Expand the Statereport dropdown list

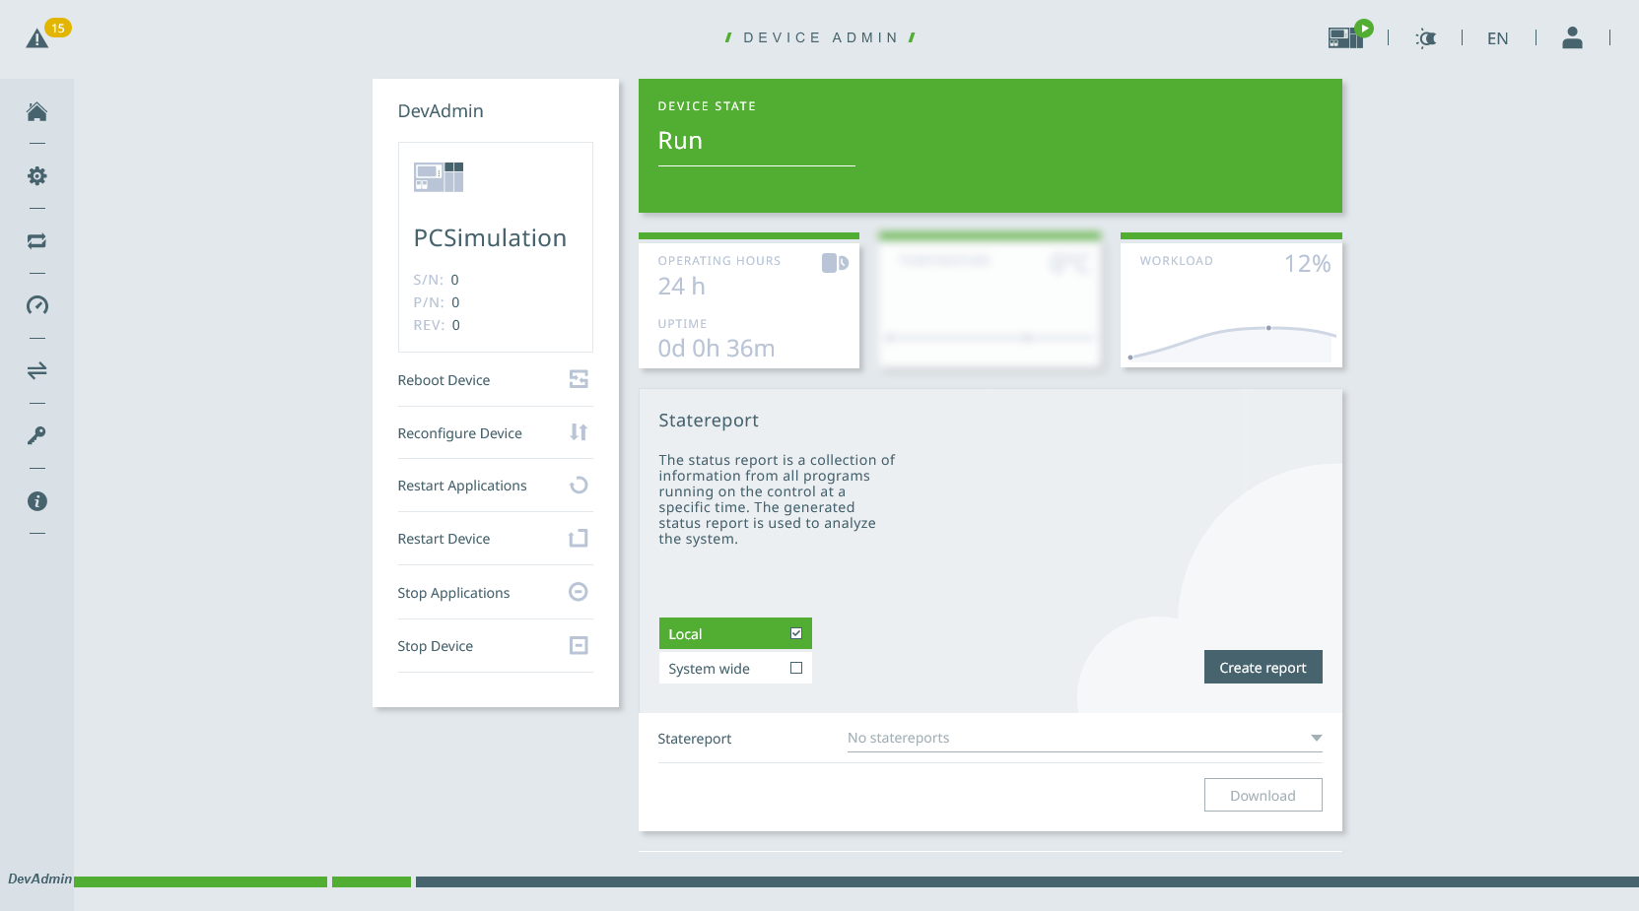1316,738
